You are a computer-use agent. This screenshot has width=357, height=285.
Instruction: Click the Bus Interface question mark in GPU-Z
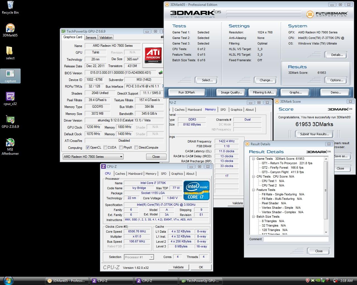(x=163, y=86)
